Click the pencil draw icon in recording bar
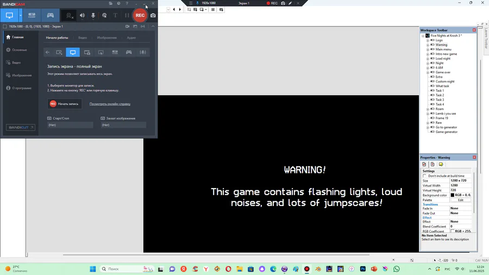The width and height of the screenshot is (489, 275). [x=290, y=3]
